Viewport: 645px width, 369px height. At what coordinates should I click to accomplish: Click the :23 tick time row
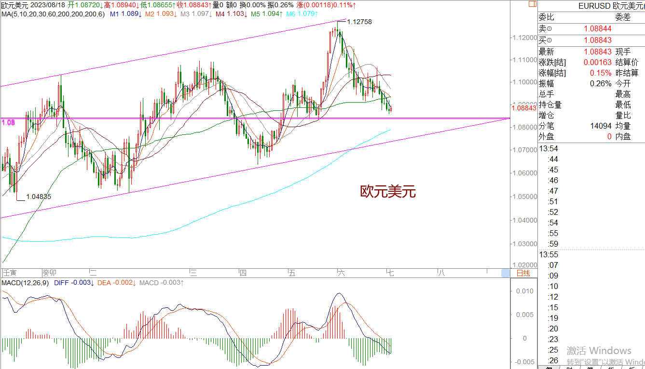coord(553,339)
